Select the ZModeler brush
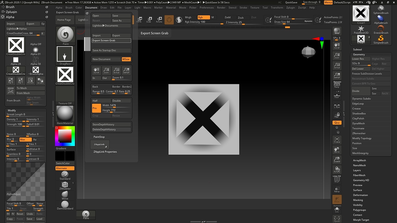 click(65, 186)
